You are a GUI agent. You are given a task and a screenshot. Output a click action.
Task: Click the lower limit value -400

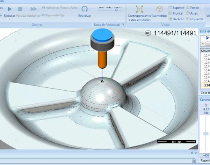tap(206, 155)
